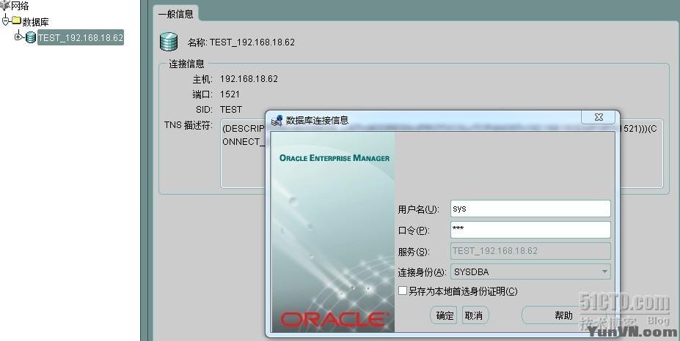Switch to the 一般信息 tab
The image size is (680, 341).
point(176,14)
